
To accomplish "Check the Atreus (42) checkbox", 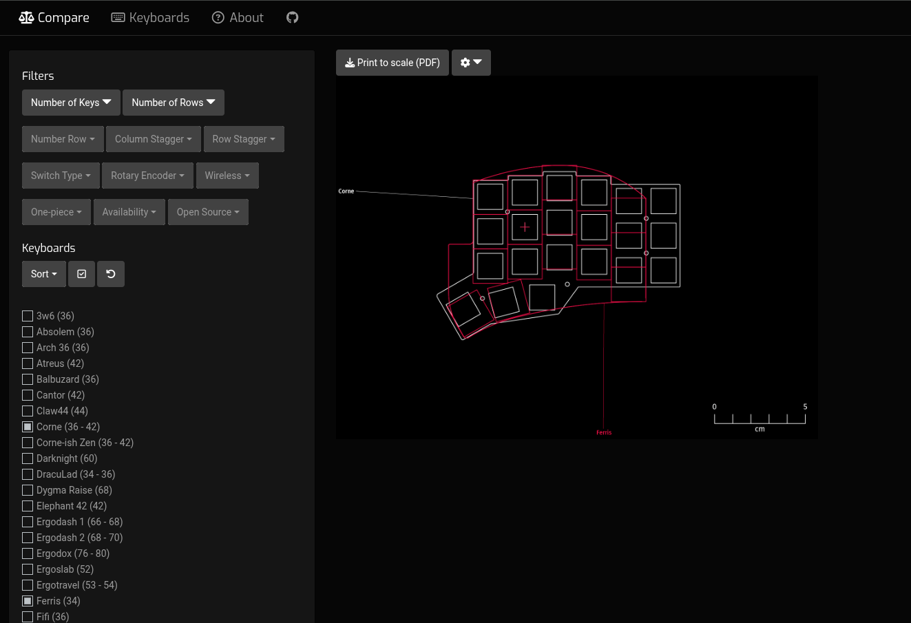I will [x=28, y=363].
